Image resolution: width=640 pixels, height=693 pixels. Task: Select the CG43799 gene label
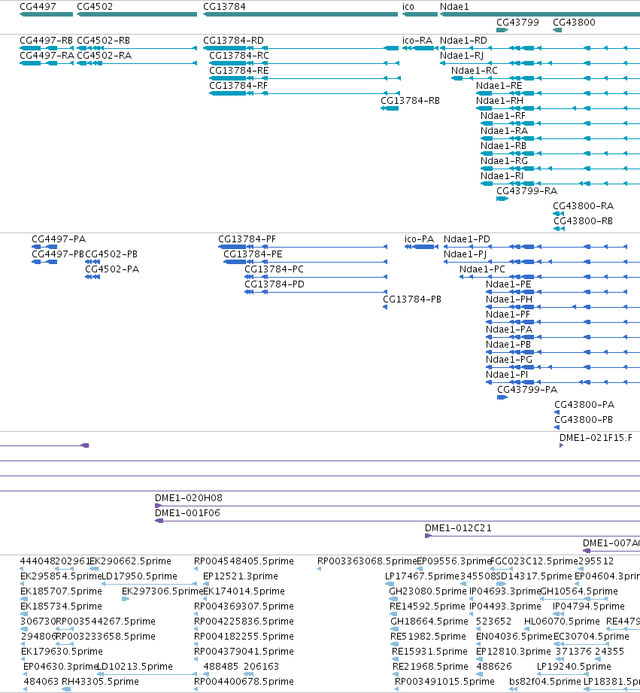tap(517, 23)
